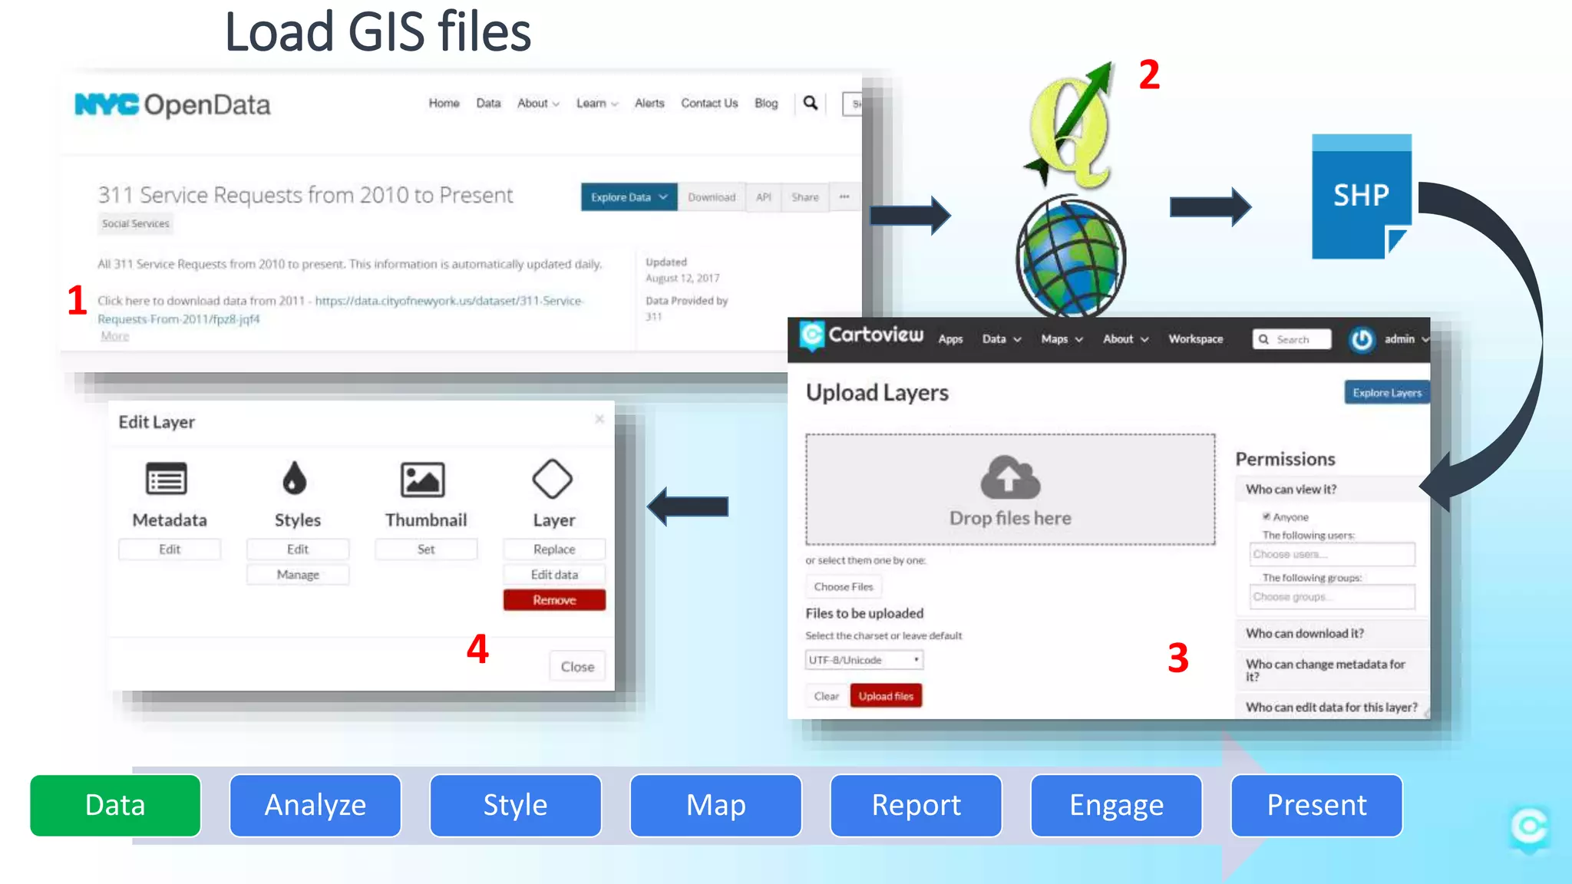Open the Explore Data dropdown
This screenshot has height=884, width=1572.
click(629, 197)
